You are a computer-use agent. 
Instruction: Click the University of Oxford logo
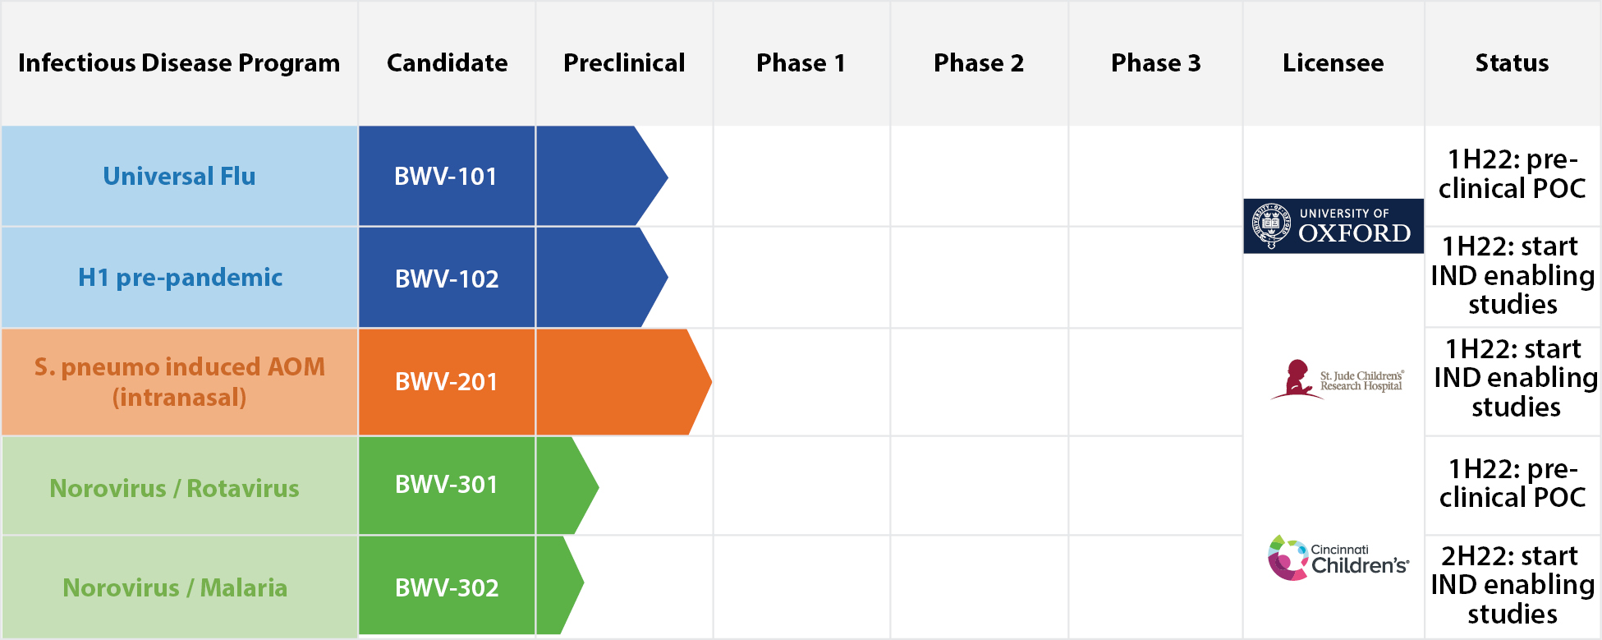pos(1333,226)
